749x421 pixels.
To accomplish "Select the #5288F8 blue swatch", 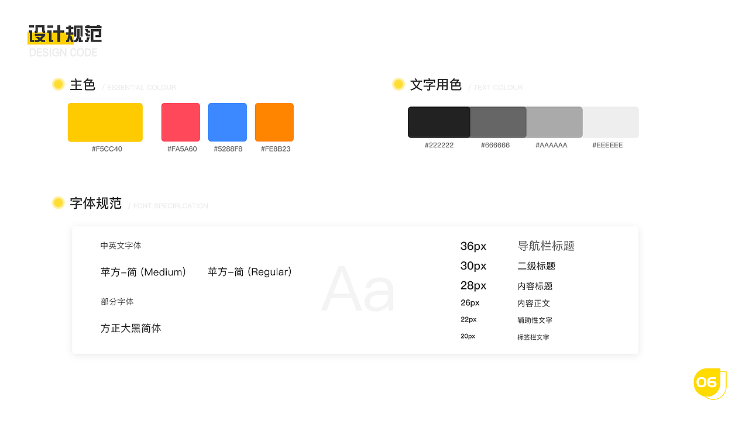I will pyautogui.click(x=227, y=122).
